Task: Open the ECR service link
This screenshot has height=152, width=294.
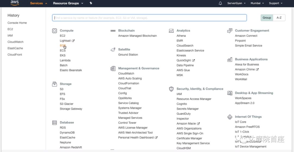Action: [63, 46]
